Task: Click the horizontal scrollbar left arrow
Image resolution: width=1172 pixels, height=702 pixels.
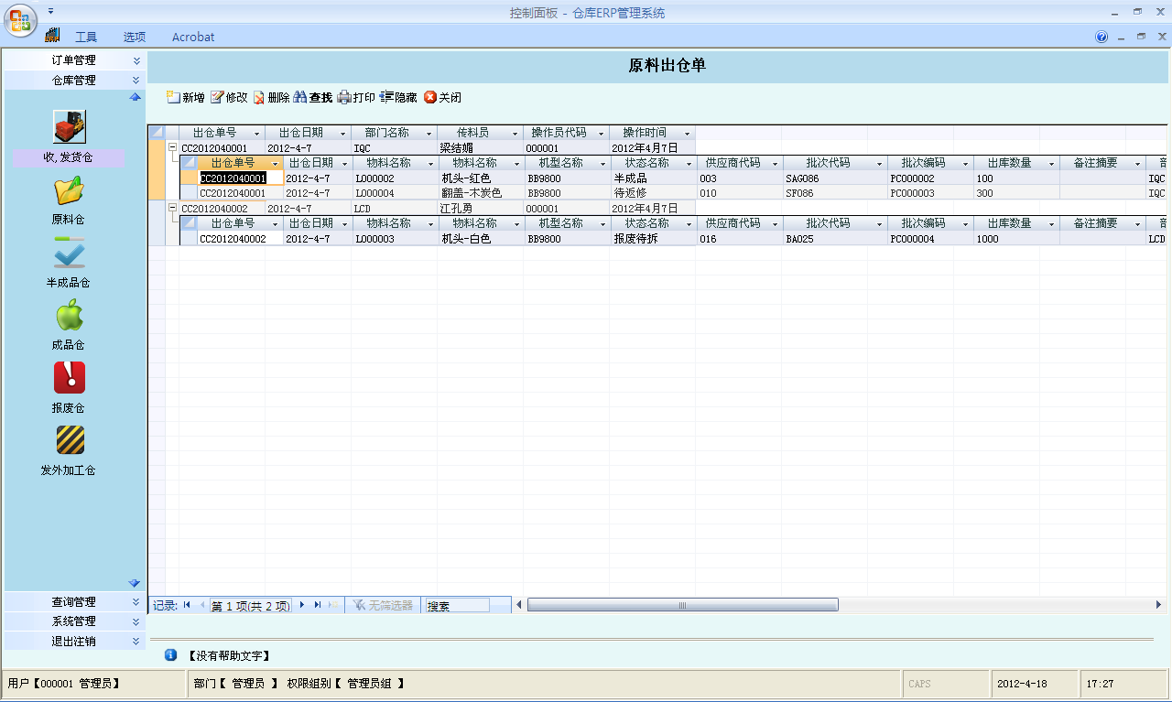Action: click(x=519, y=605)
